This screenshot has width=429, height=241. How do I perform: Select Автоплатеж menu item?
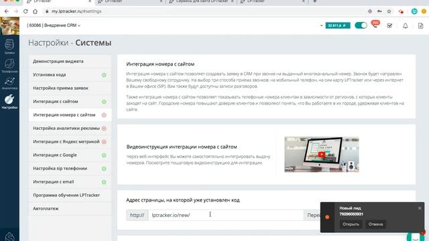70,208
